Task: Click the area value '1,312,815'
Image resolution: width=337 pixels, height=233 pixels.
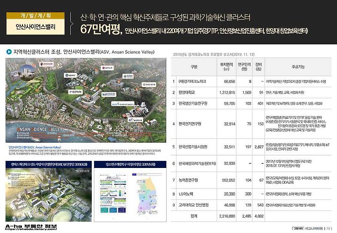Action: [227, 92]
